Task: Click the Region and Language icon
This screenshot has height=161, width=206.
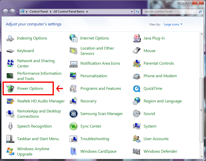Action: tap(137, 101)
